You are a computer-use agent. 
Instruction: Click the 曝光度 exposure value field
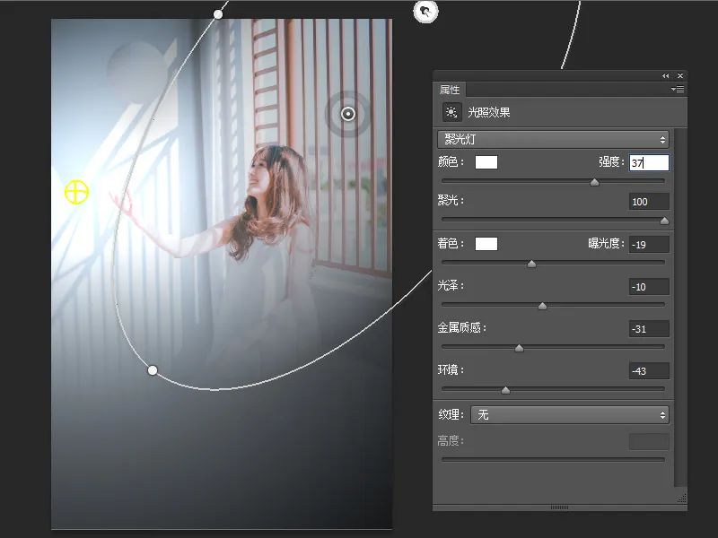tap(649, 245)
